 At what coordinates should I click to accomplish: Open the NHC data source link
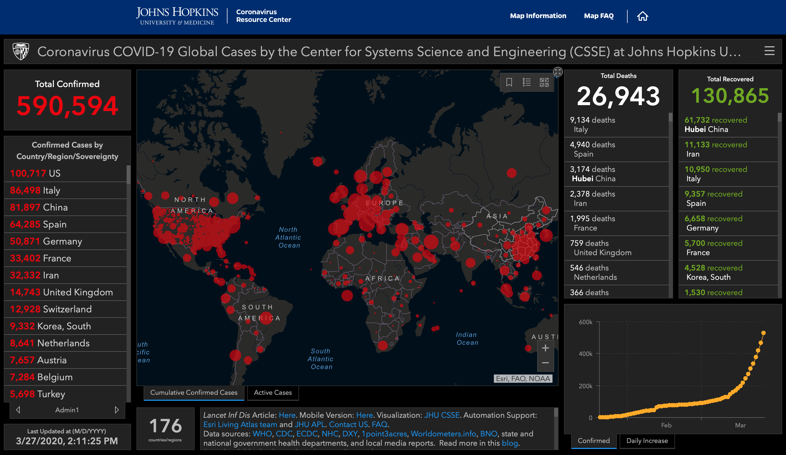(x=330, y=434)
